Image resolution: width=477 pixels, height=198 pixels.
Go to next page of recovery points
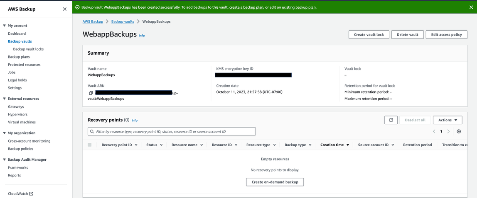(x=448, y=131)
